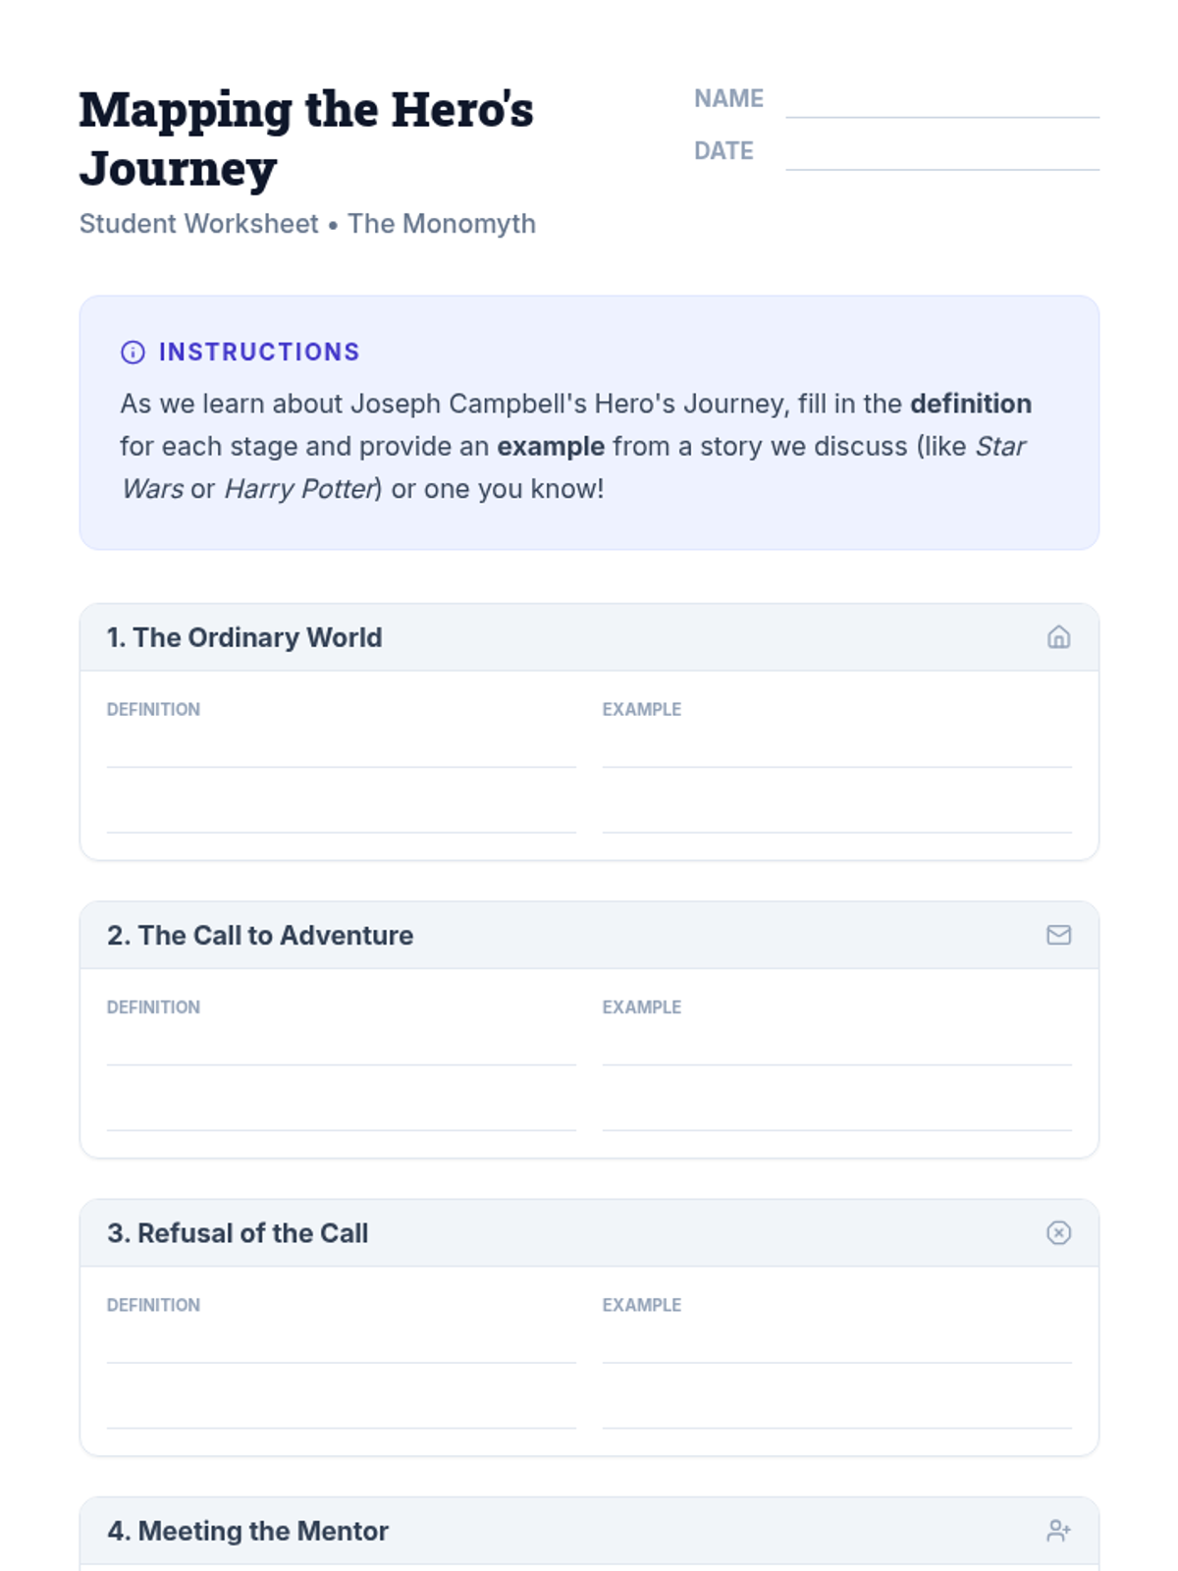
Task: Click the circled X icon in Refusal header
Action: click(1058, 1232)
